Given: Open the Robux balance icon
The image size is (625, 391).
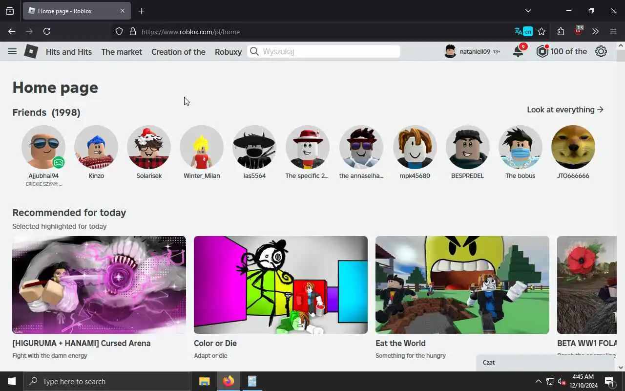Looking at the screenshot, I should tap(542, 51).
